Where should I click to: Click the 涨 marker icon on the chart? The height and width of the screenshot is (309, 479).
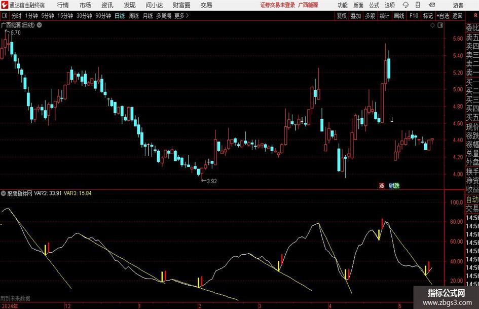click(x=382, y=185)
